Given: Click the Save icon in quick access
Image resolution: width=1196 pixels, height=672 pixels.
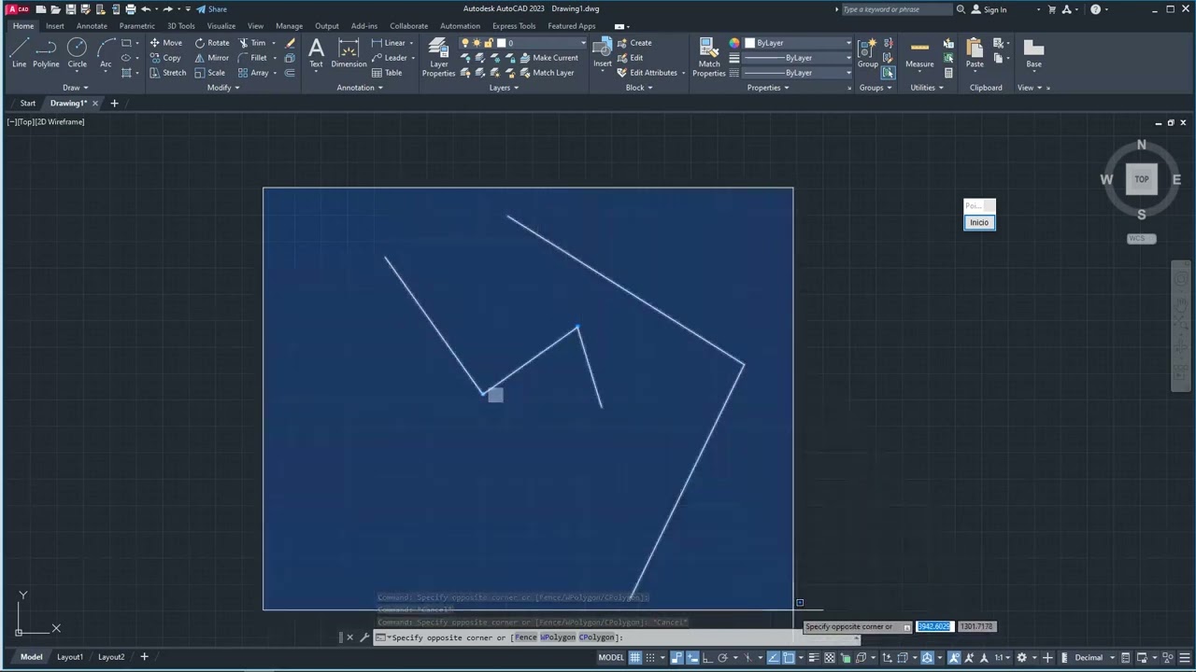Looking at the screenshot, I should (x=70, y=9).
